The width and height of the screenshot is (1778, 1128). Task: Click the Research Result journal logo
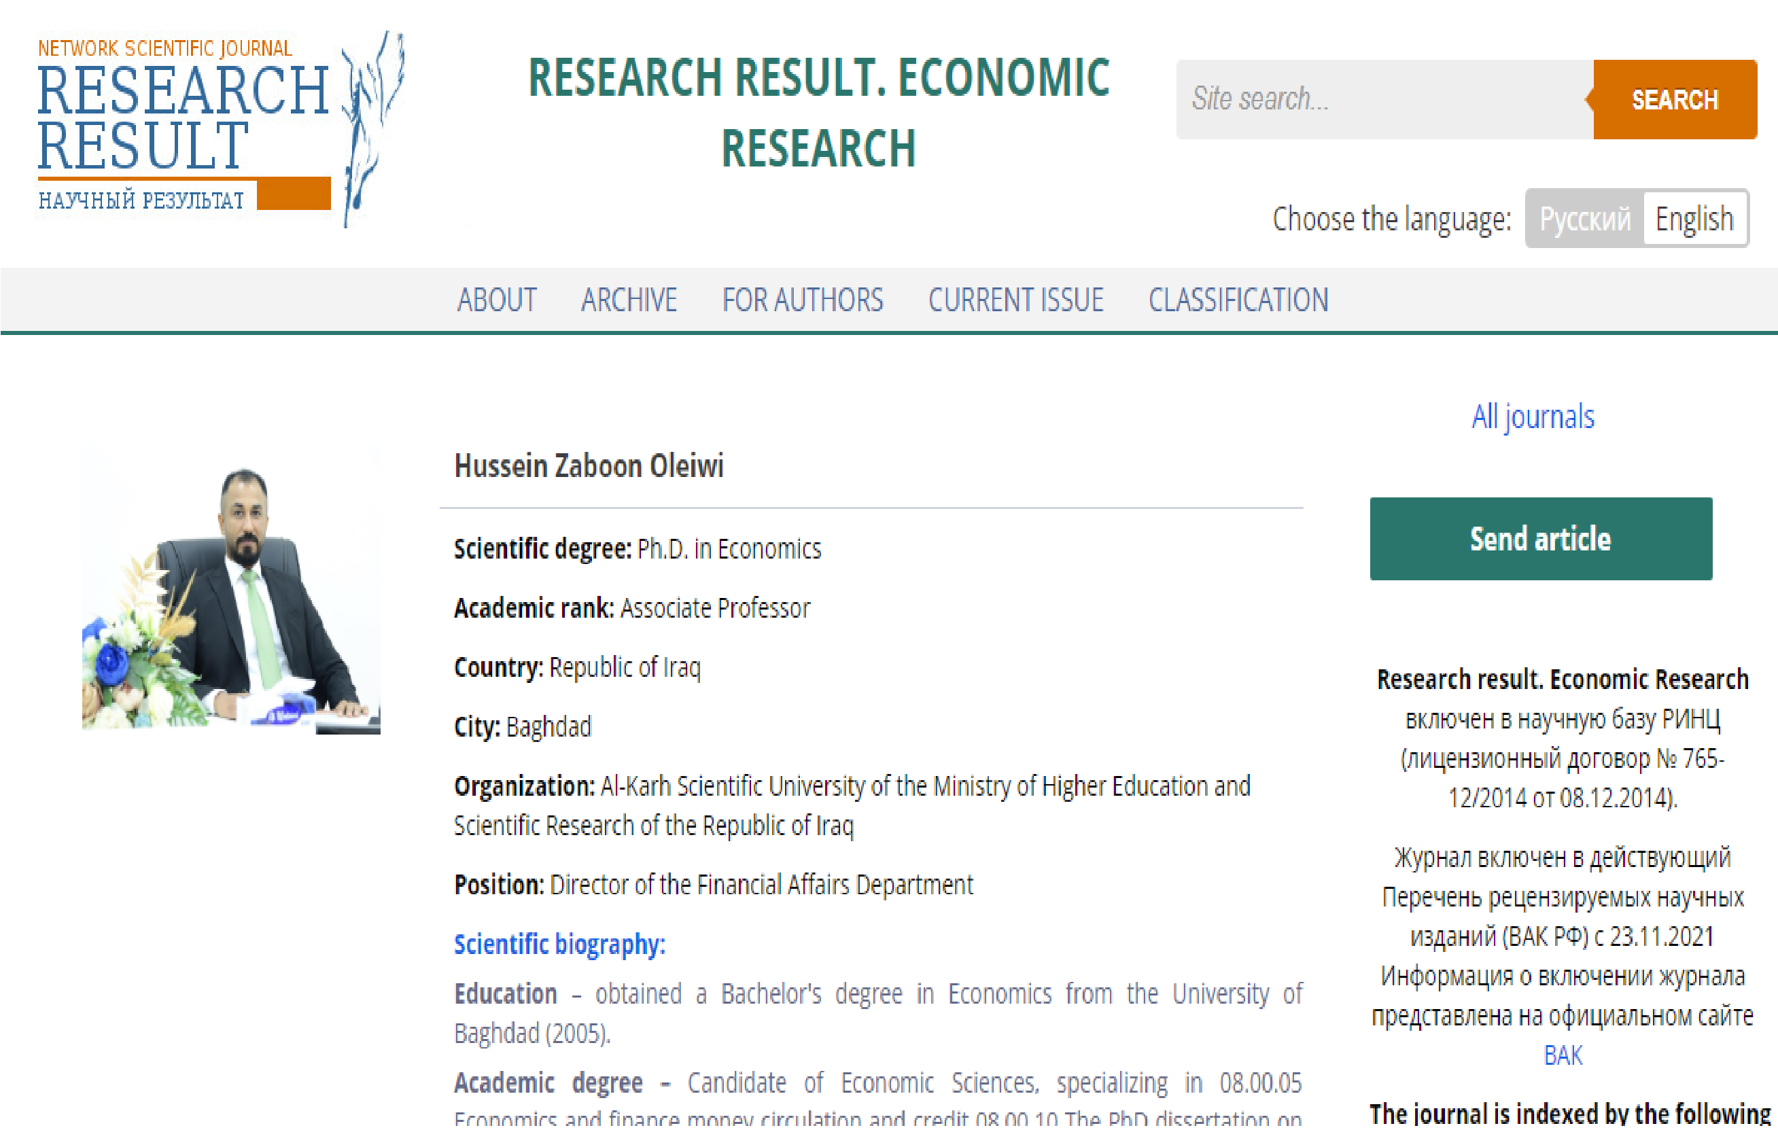pos(181,118)
